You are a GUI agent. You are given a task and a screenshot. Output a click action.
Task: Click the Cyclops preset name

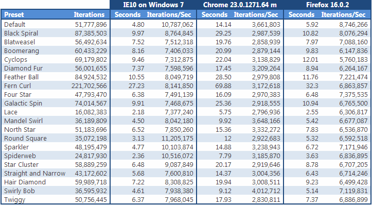tap(15, 60)
